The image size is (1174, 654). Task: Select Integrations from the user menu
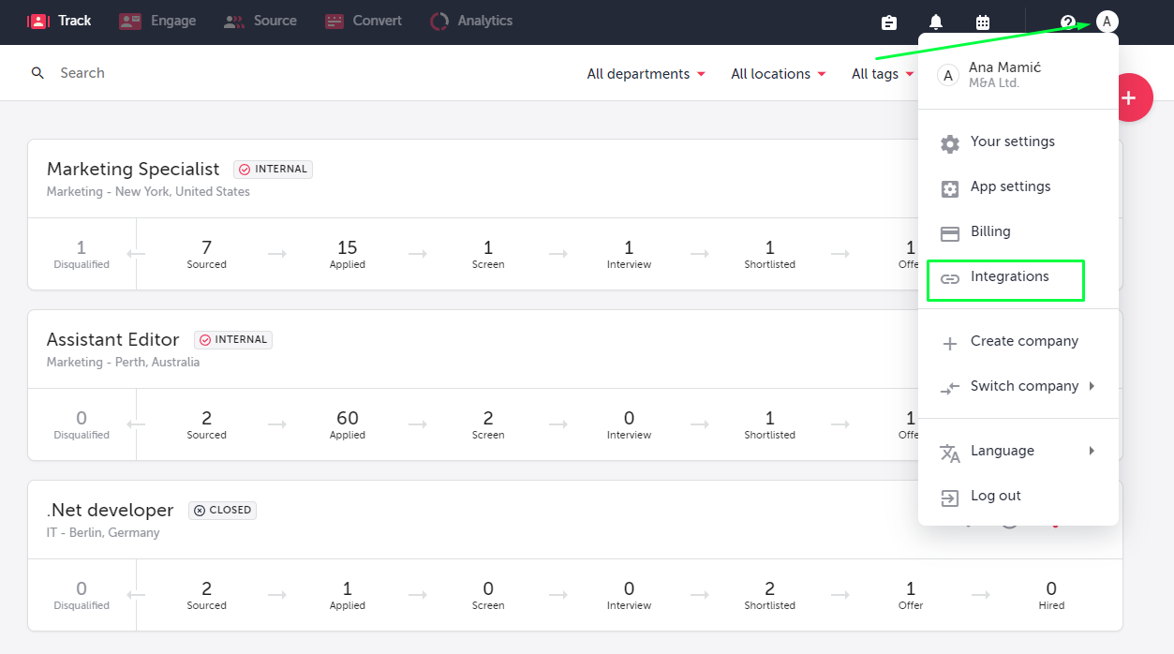[1009, 277]
